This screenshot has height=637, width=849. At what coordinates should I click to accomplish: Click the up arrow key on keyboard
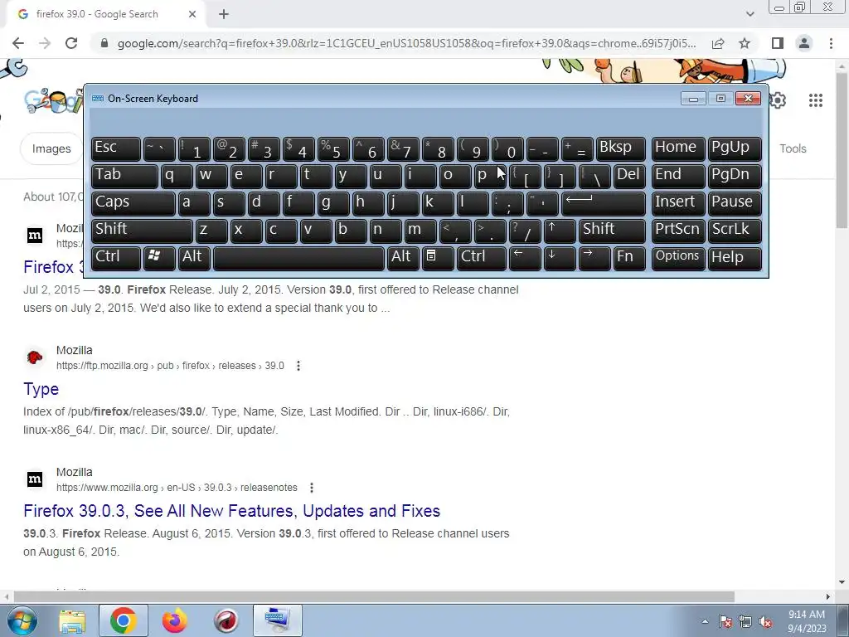560,231
